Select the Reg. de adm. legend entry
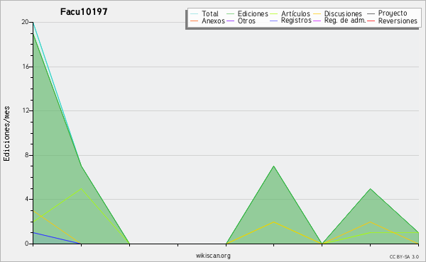This screenshot has width=426, height=262. click(345, 21)
